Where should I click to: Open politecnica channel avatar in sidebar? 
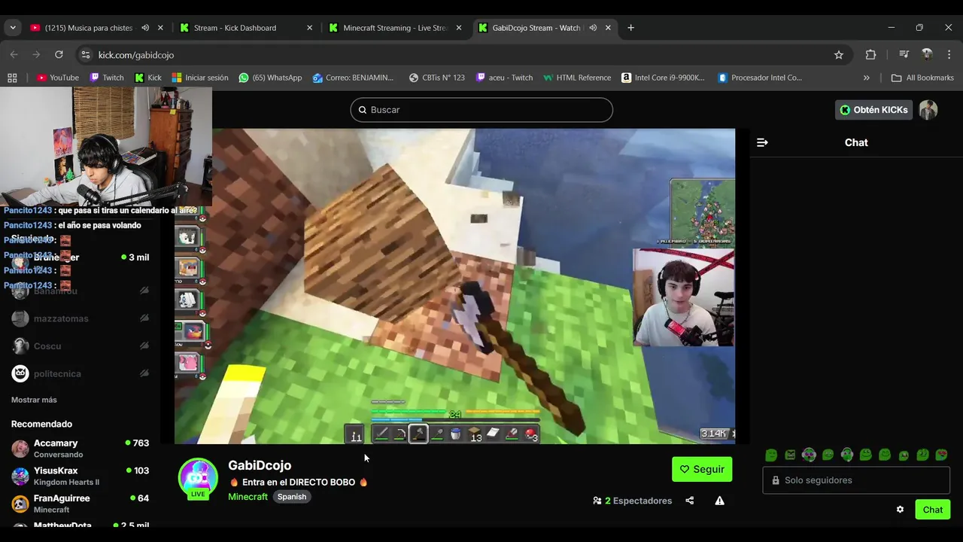20,373
